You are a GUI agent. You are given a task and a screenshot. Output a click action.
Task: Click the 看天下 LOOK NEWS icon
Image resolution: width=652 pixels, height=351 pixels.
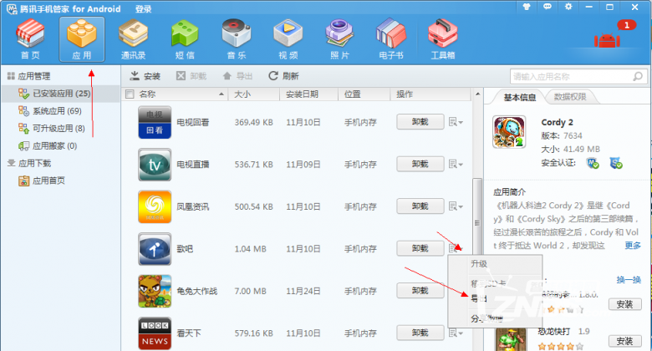(155, 333)
